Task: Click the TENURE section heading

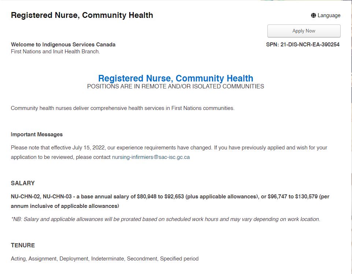Action: tap(23, 246)
